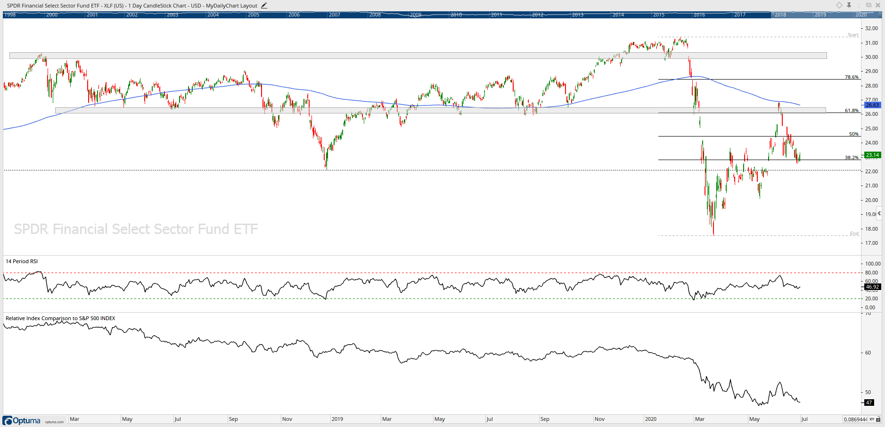Toggle the pin icon in title bar
The height and width of the screenshot is (427, 885).
point(849,5)
